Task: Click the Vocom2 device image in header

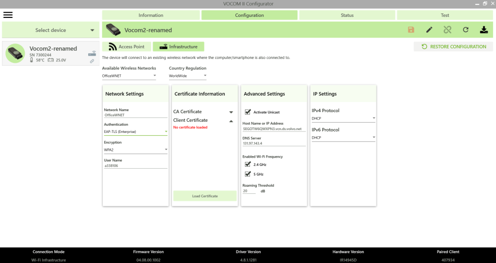Action: click(x=113, y=29)
